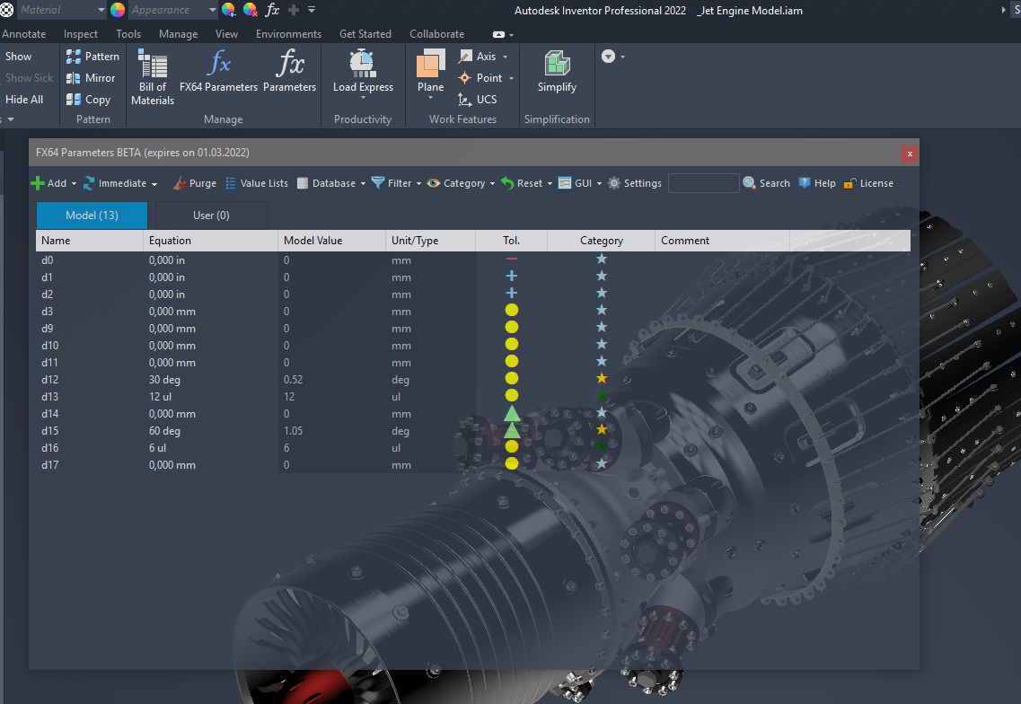
Task: Click the Search magnifier button
Action: click(x=766, y=184)
